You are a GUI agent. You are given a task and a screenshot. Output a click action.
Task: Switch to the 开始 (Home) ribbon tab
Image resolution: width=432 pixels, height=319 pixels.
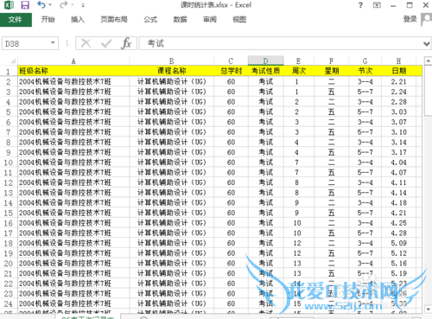48,20
